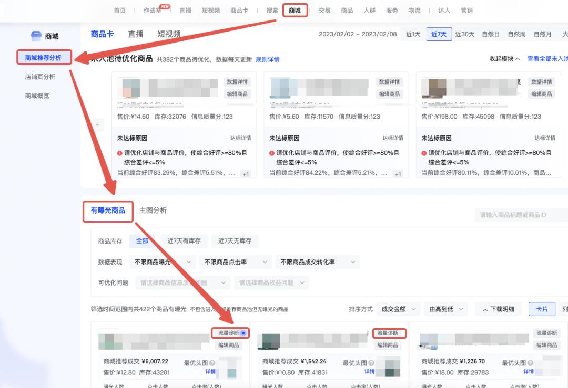
Task: Enable the 流量诊断 radio on the first product card
Action: coord(243,333)
